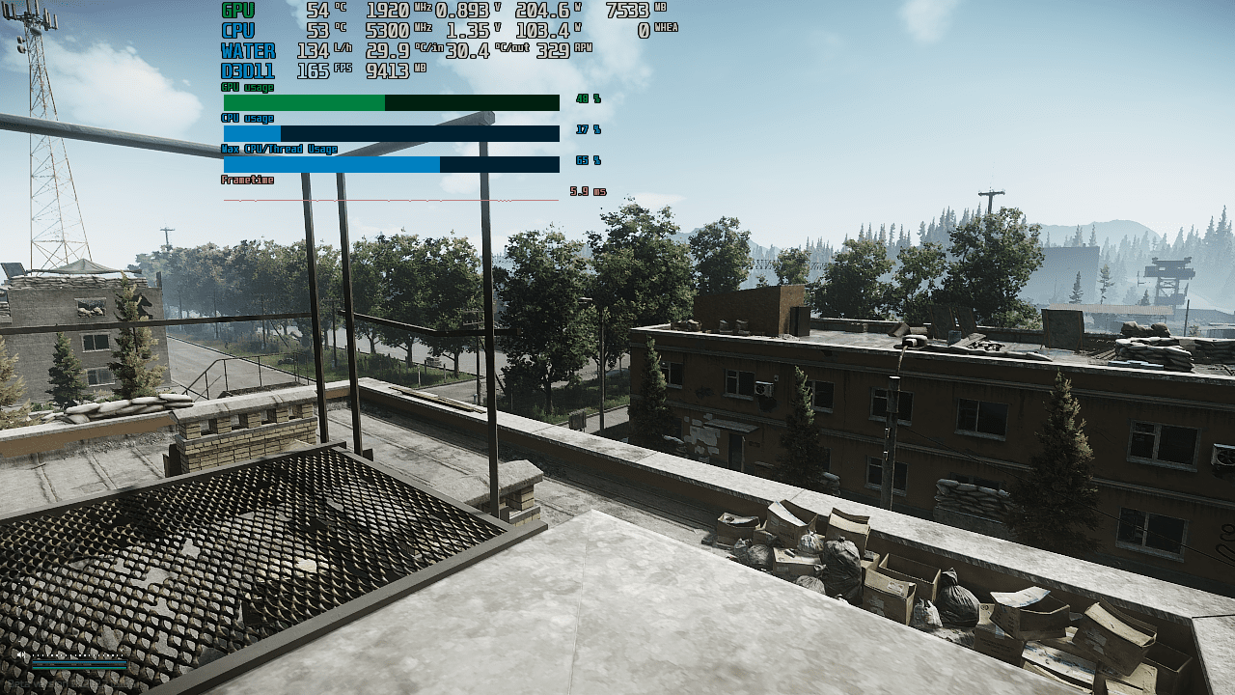Click the pump speed value 329 RPM
The width and height of the screenshot is (1235, 695).
coord(563,51)
